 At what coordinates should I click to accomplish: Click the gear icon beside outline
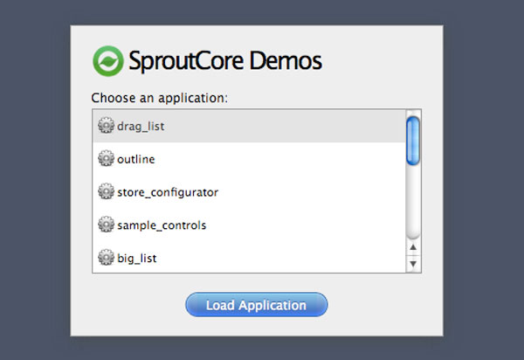tap(106, 158)
